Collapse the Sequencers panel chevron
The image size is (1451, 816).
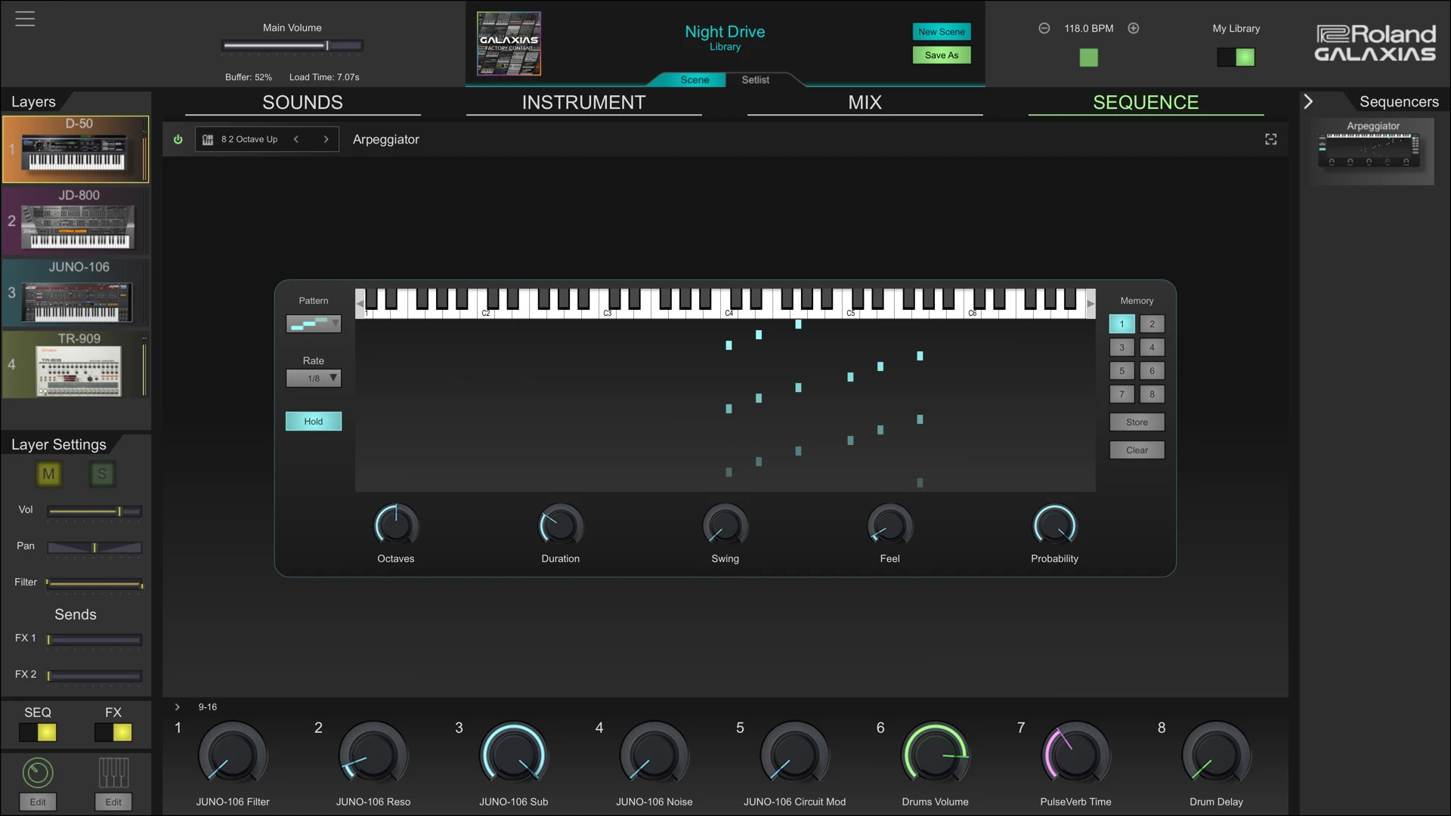tap(1308, 102)
